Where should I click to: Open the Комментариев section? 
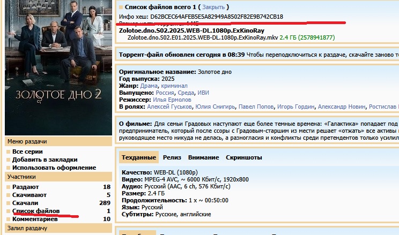click(x=35, y=219)
